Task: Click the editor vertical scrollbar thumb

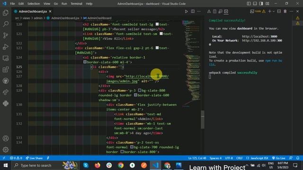Action: point(203,119)
